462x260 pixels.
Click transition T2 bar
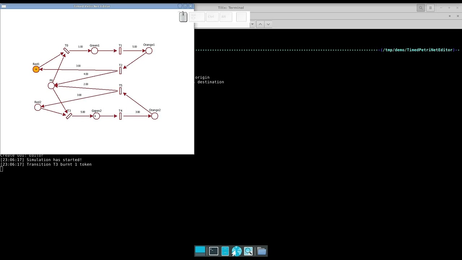click(120, 70)
